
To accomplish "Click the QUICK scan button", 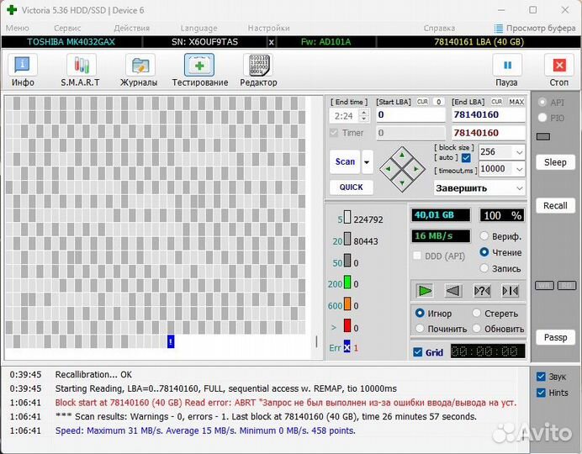I will click(x=351, y=187).
